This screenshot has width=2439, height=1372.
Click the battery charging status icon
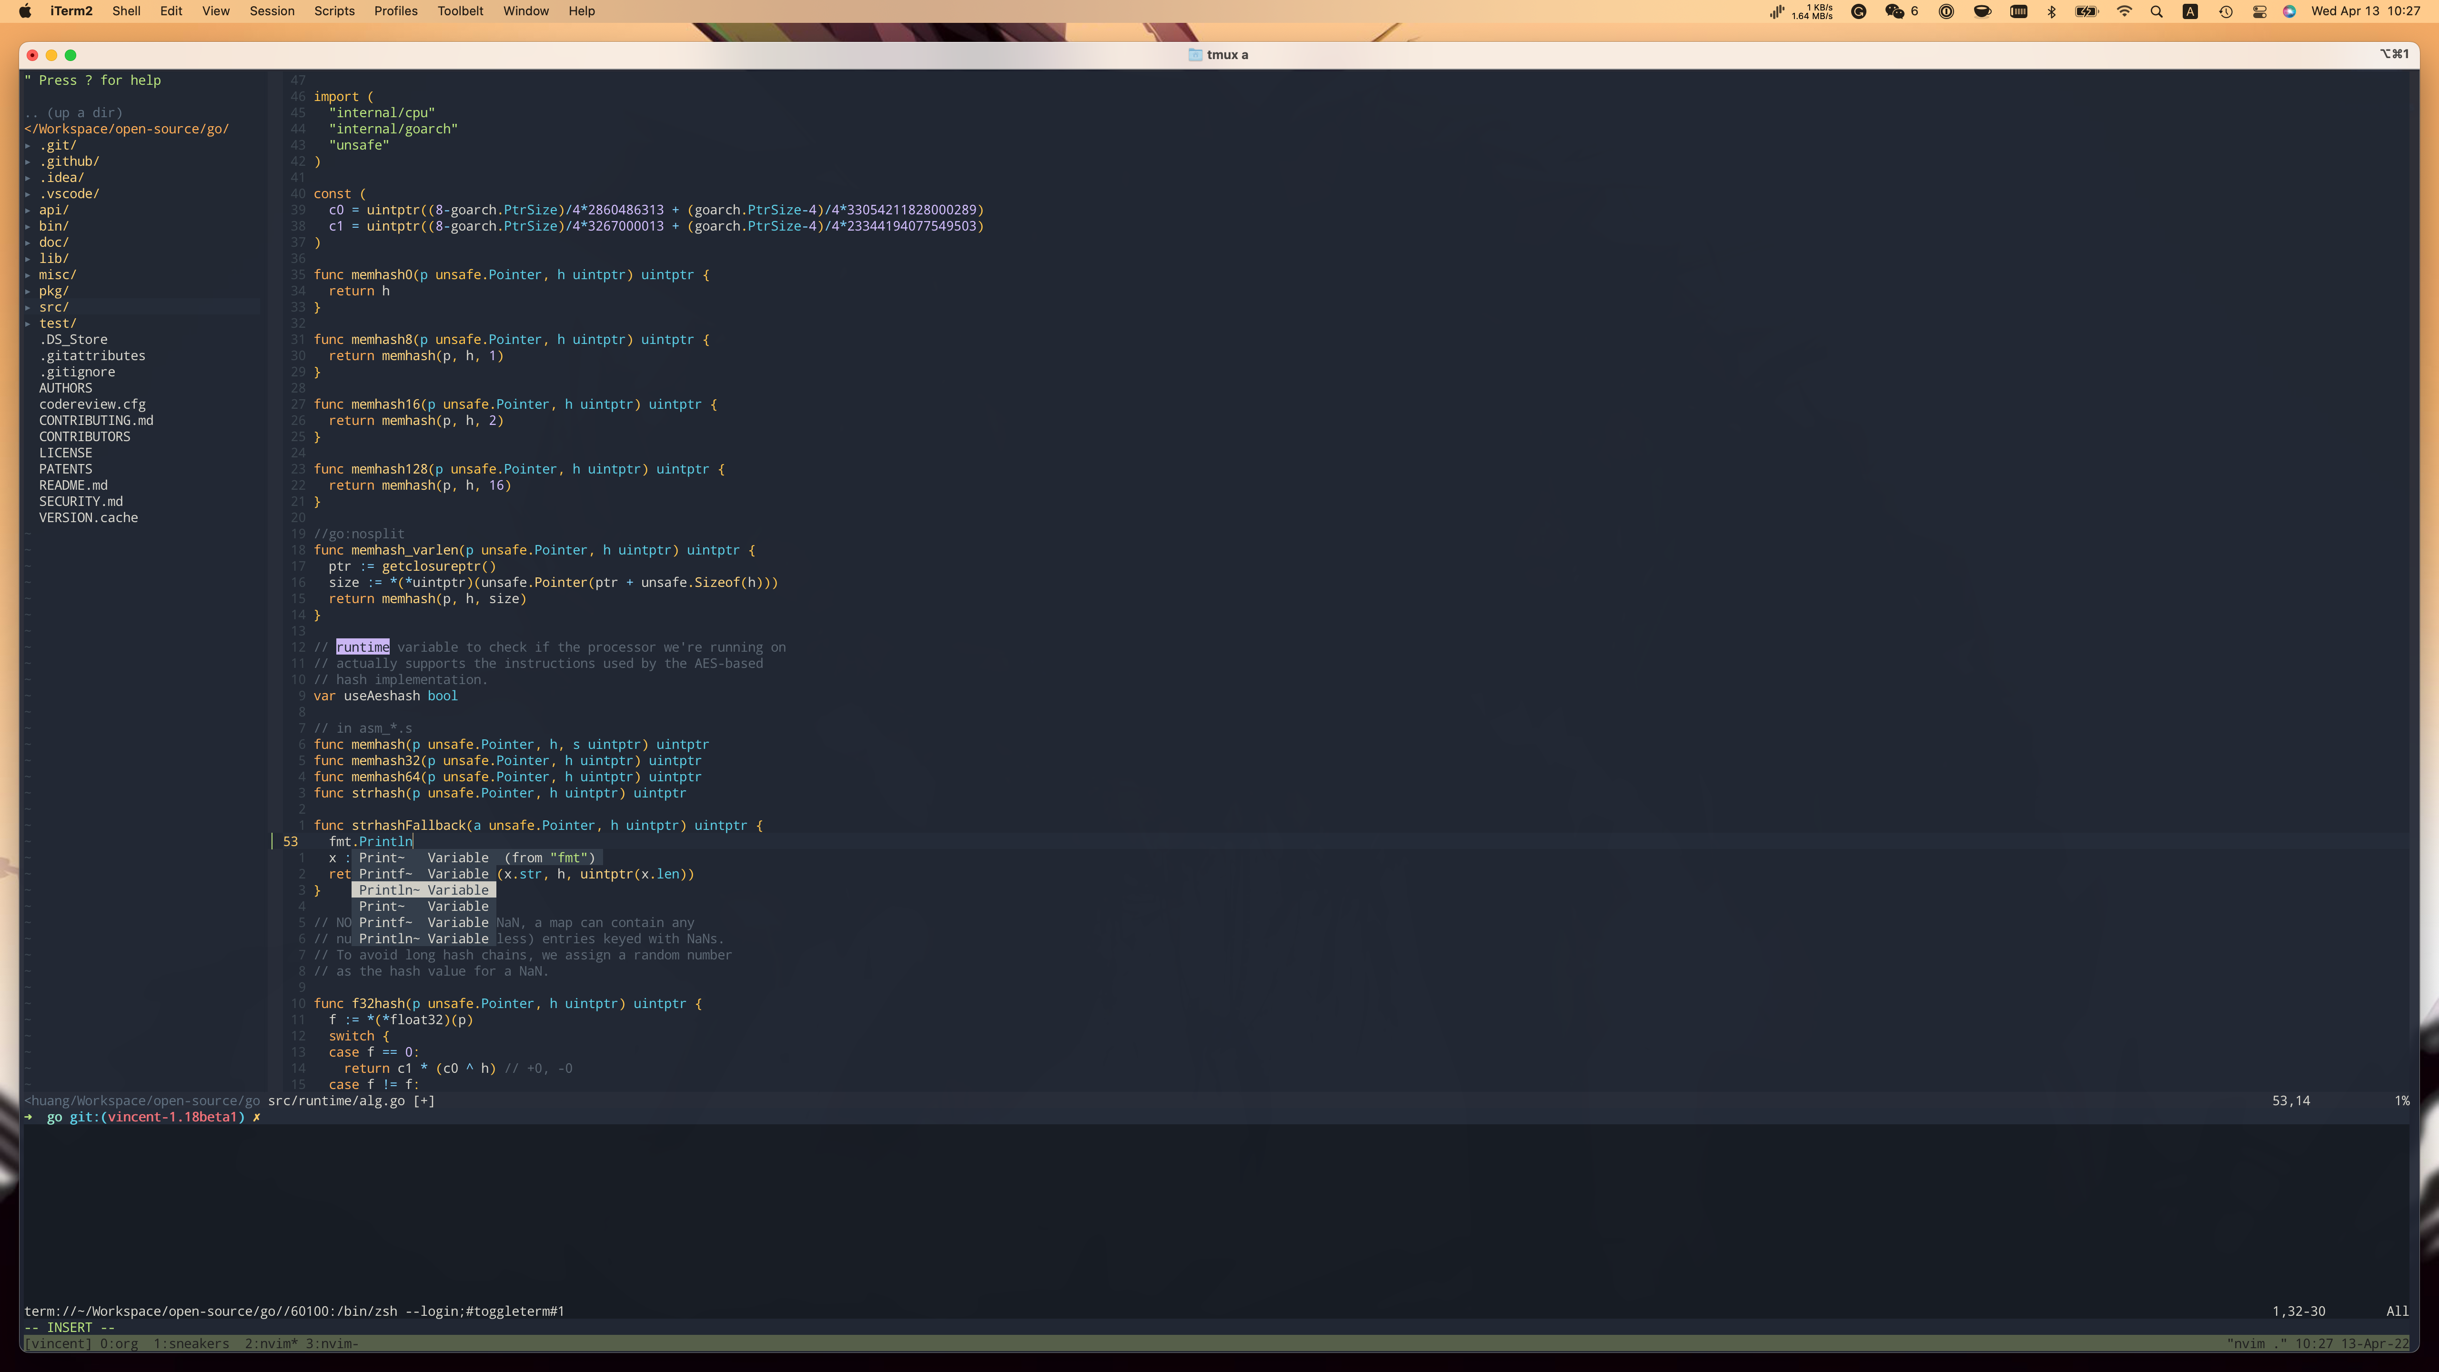pyautogui.click(x=2087, y=11)
